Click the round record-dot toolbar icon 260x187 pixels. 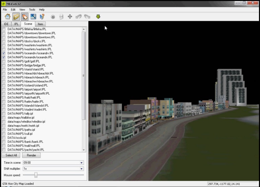click(53, 17)
